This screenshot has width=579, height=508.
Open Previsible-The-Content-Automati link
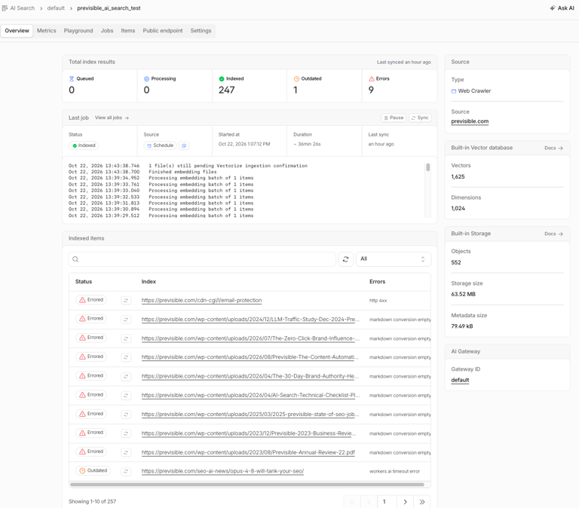(x=250, y=357)
